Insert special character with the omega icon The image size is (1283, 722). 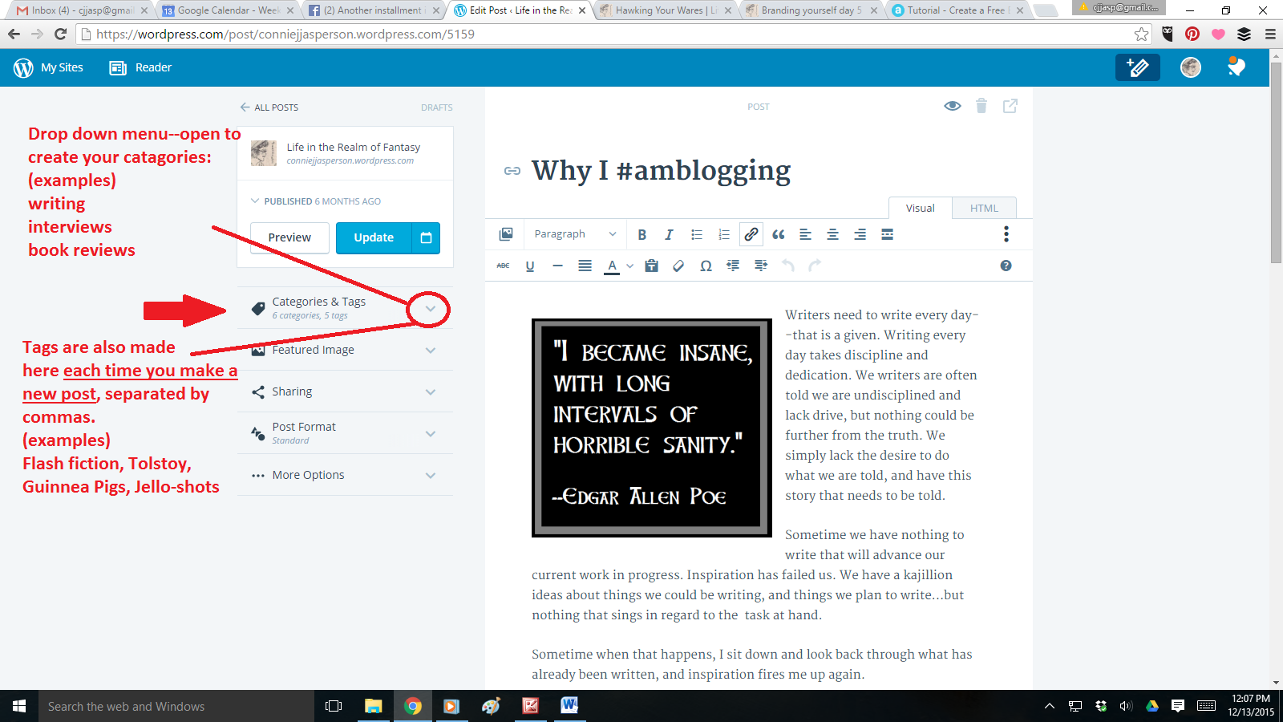(x=706, y=266)
